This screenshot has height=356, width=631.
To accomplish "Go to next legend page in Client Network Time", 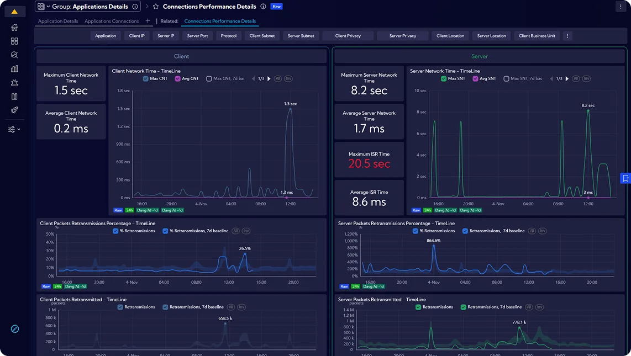I will [269, 79].
